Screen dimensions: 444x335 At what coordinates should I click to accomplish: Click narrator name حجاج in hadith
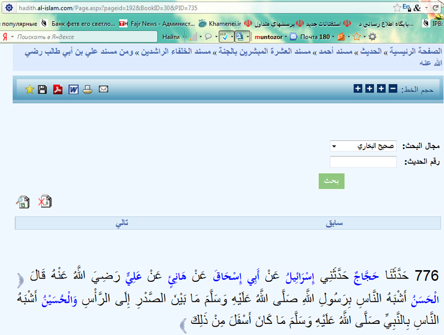point(366,276)
